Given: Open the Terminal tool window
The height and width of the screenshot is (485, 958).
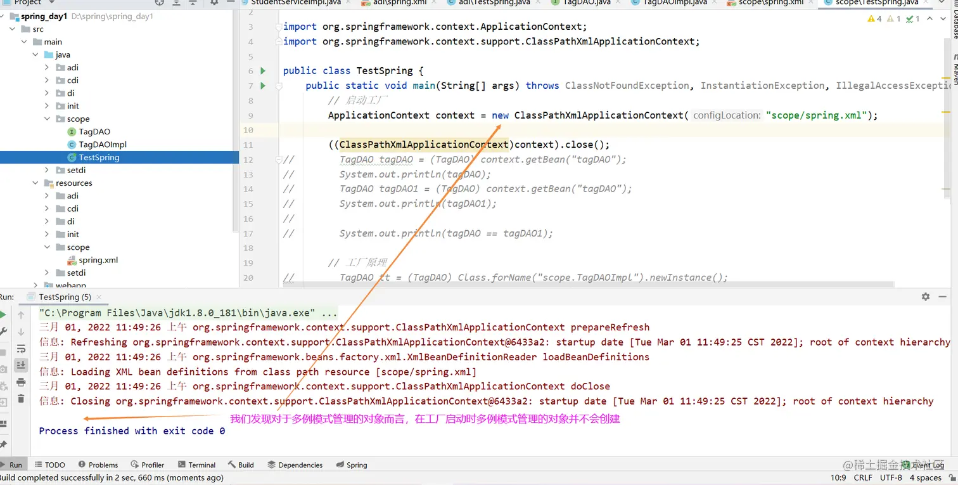Looking at the screenshot, I should [x=197, y=465].
